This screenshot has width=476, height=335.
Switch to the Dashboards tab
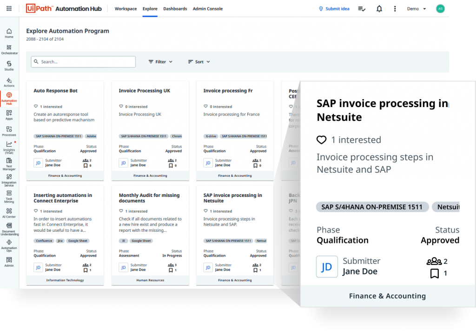coord(175,9)
